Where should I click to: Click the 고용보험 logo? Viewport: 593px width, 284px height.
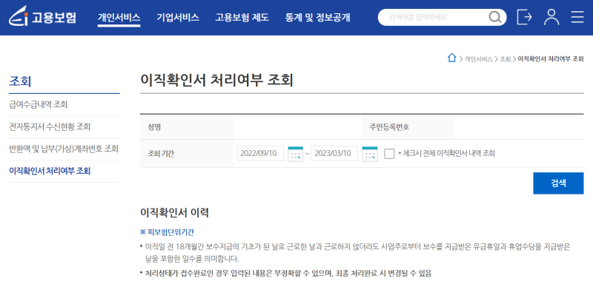[x=42, y=17]
